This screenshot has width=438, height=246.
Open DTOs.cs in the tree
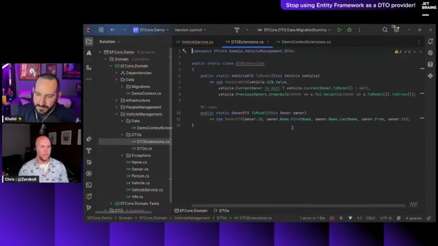(142, 148)
